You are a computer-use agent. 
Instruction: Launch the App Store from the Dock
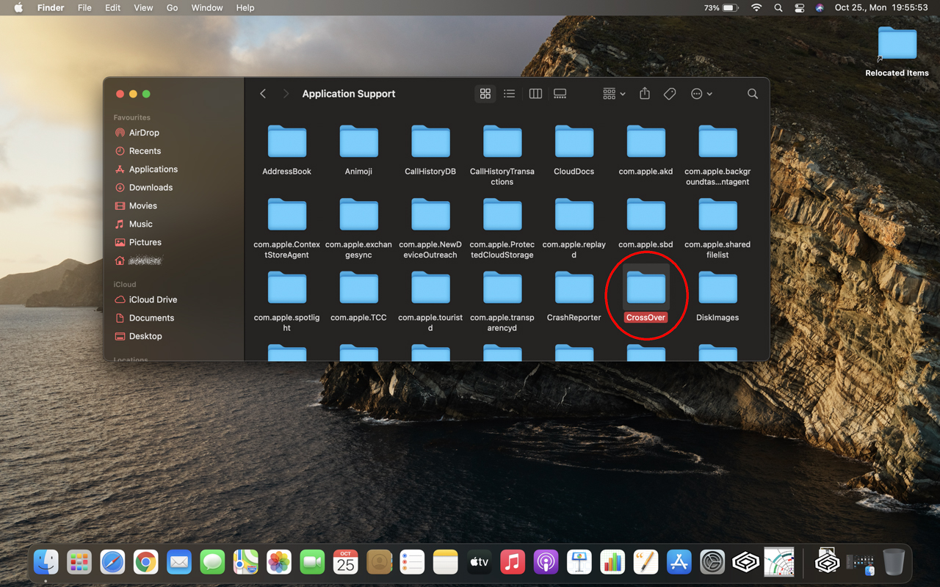[679, 563]
